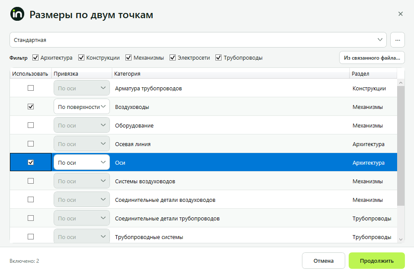Open the ellipsis options button next to Стандартная

pyautogui.click(x=398, y=40)
